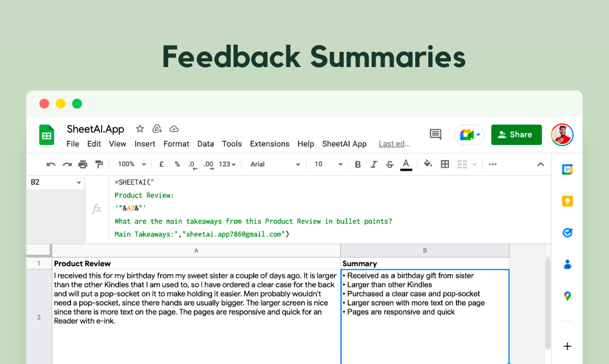Open Contacts side panel
The image size is (609, 364).
pos(567,264)
